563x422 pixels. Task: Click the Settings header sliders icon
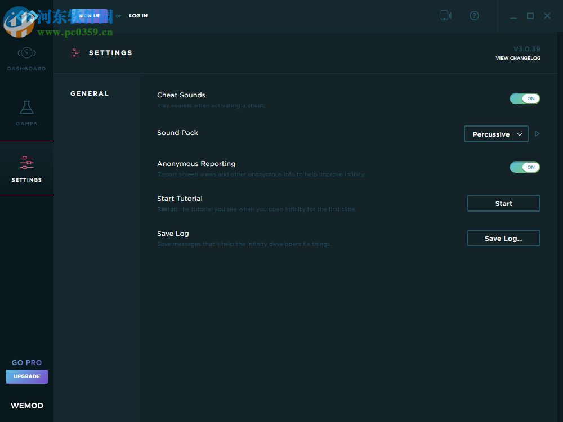(75, 53)
